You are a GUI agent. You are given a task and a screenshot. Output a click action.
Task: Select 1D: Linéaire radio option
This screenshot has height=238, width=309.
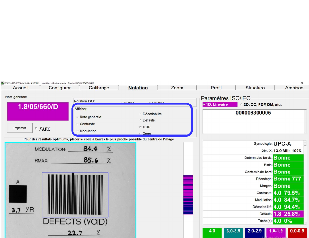[x=204, y=104]
